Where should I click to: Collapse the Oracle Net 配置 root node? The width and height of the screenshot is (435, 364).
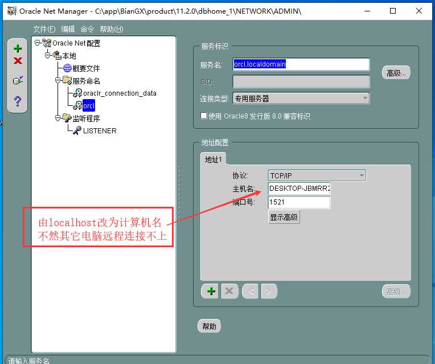[x=38, y=43]
